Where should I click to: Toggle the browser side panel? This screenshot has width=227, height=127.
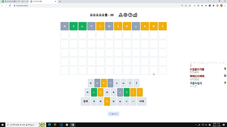point(217,6)
